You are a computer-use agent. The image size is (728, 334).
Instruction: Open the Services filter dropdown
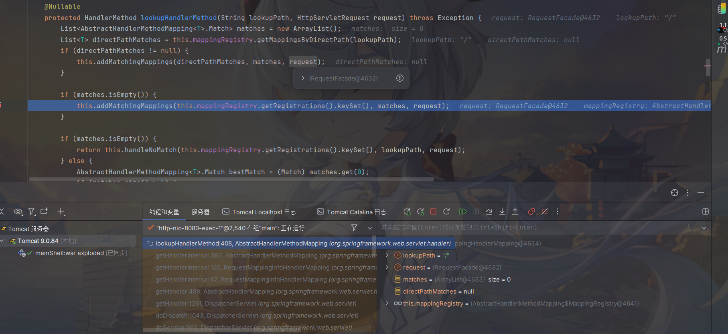tap(32, 211)
